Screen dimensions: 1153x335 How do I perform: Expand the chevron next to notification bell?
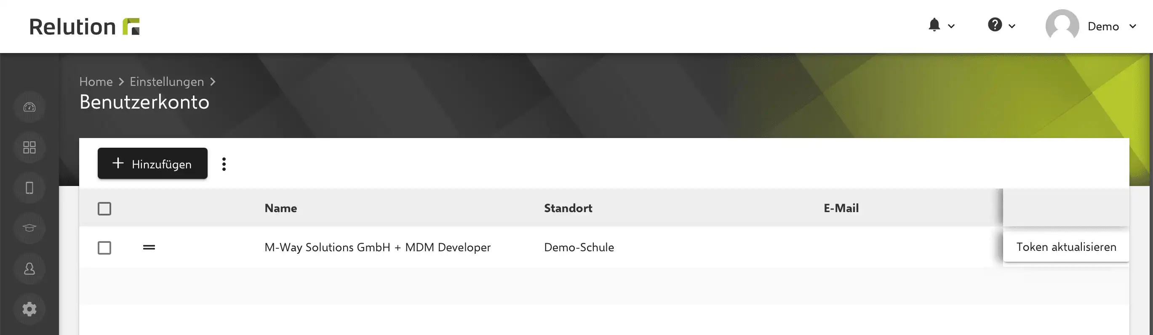click(x=951, y=27)
